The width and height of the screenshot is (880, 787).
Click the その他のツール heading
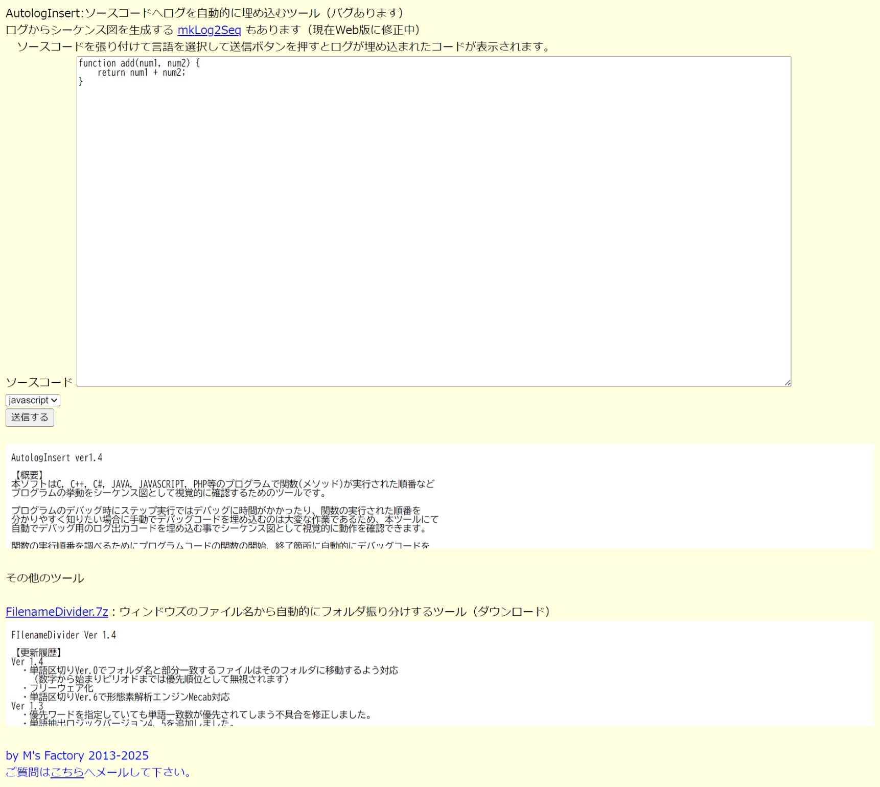click(x=44, y=577)
